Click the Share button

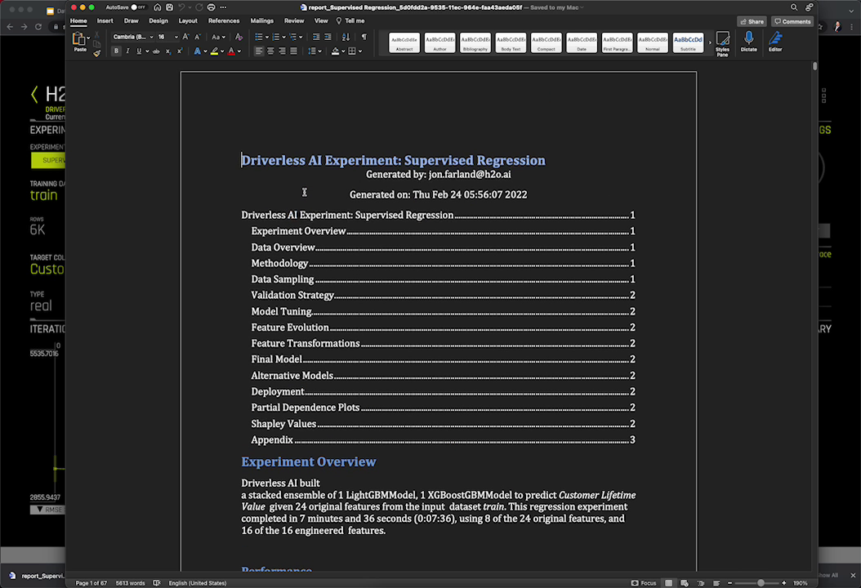tap(752, 21)
